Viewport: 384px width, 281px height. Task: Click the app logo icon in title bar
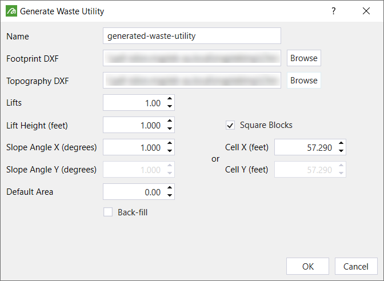[x=11, y=11]
